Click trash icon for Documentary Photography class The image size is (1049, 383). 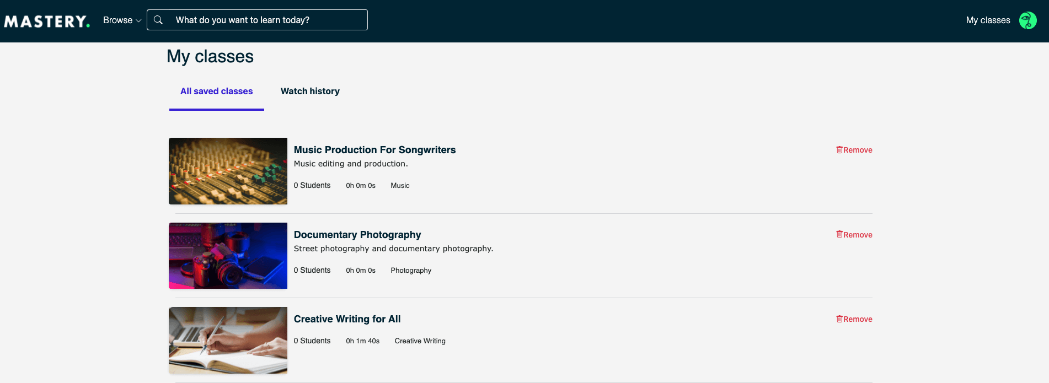tap(839, 234)
